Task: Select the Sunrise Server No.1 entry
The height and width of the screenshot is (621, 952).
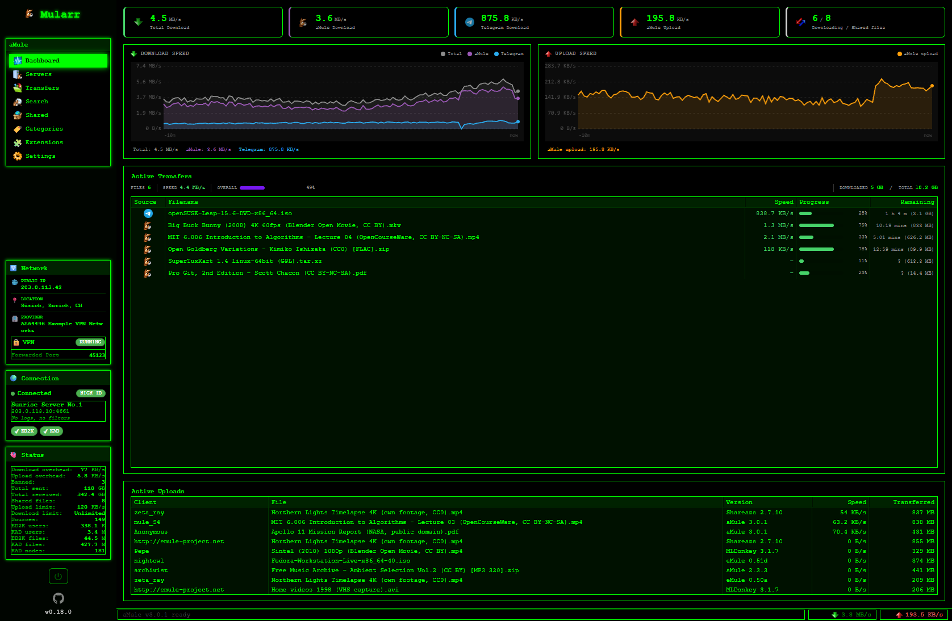Action: click(58, 412)
